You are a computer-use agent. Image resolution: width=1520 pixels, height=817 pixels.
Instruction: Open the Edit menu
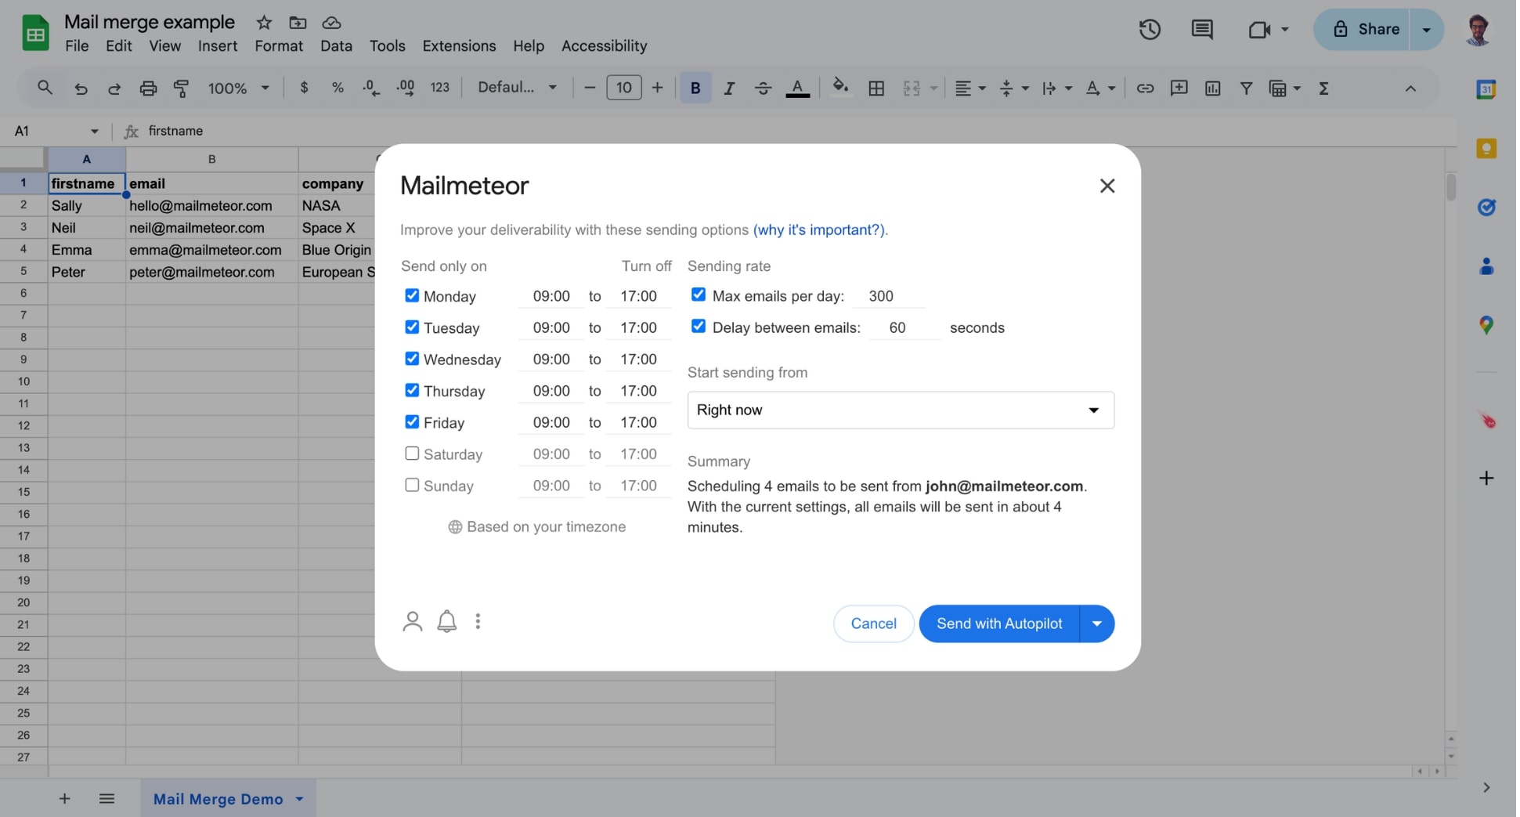click(119, 45)
